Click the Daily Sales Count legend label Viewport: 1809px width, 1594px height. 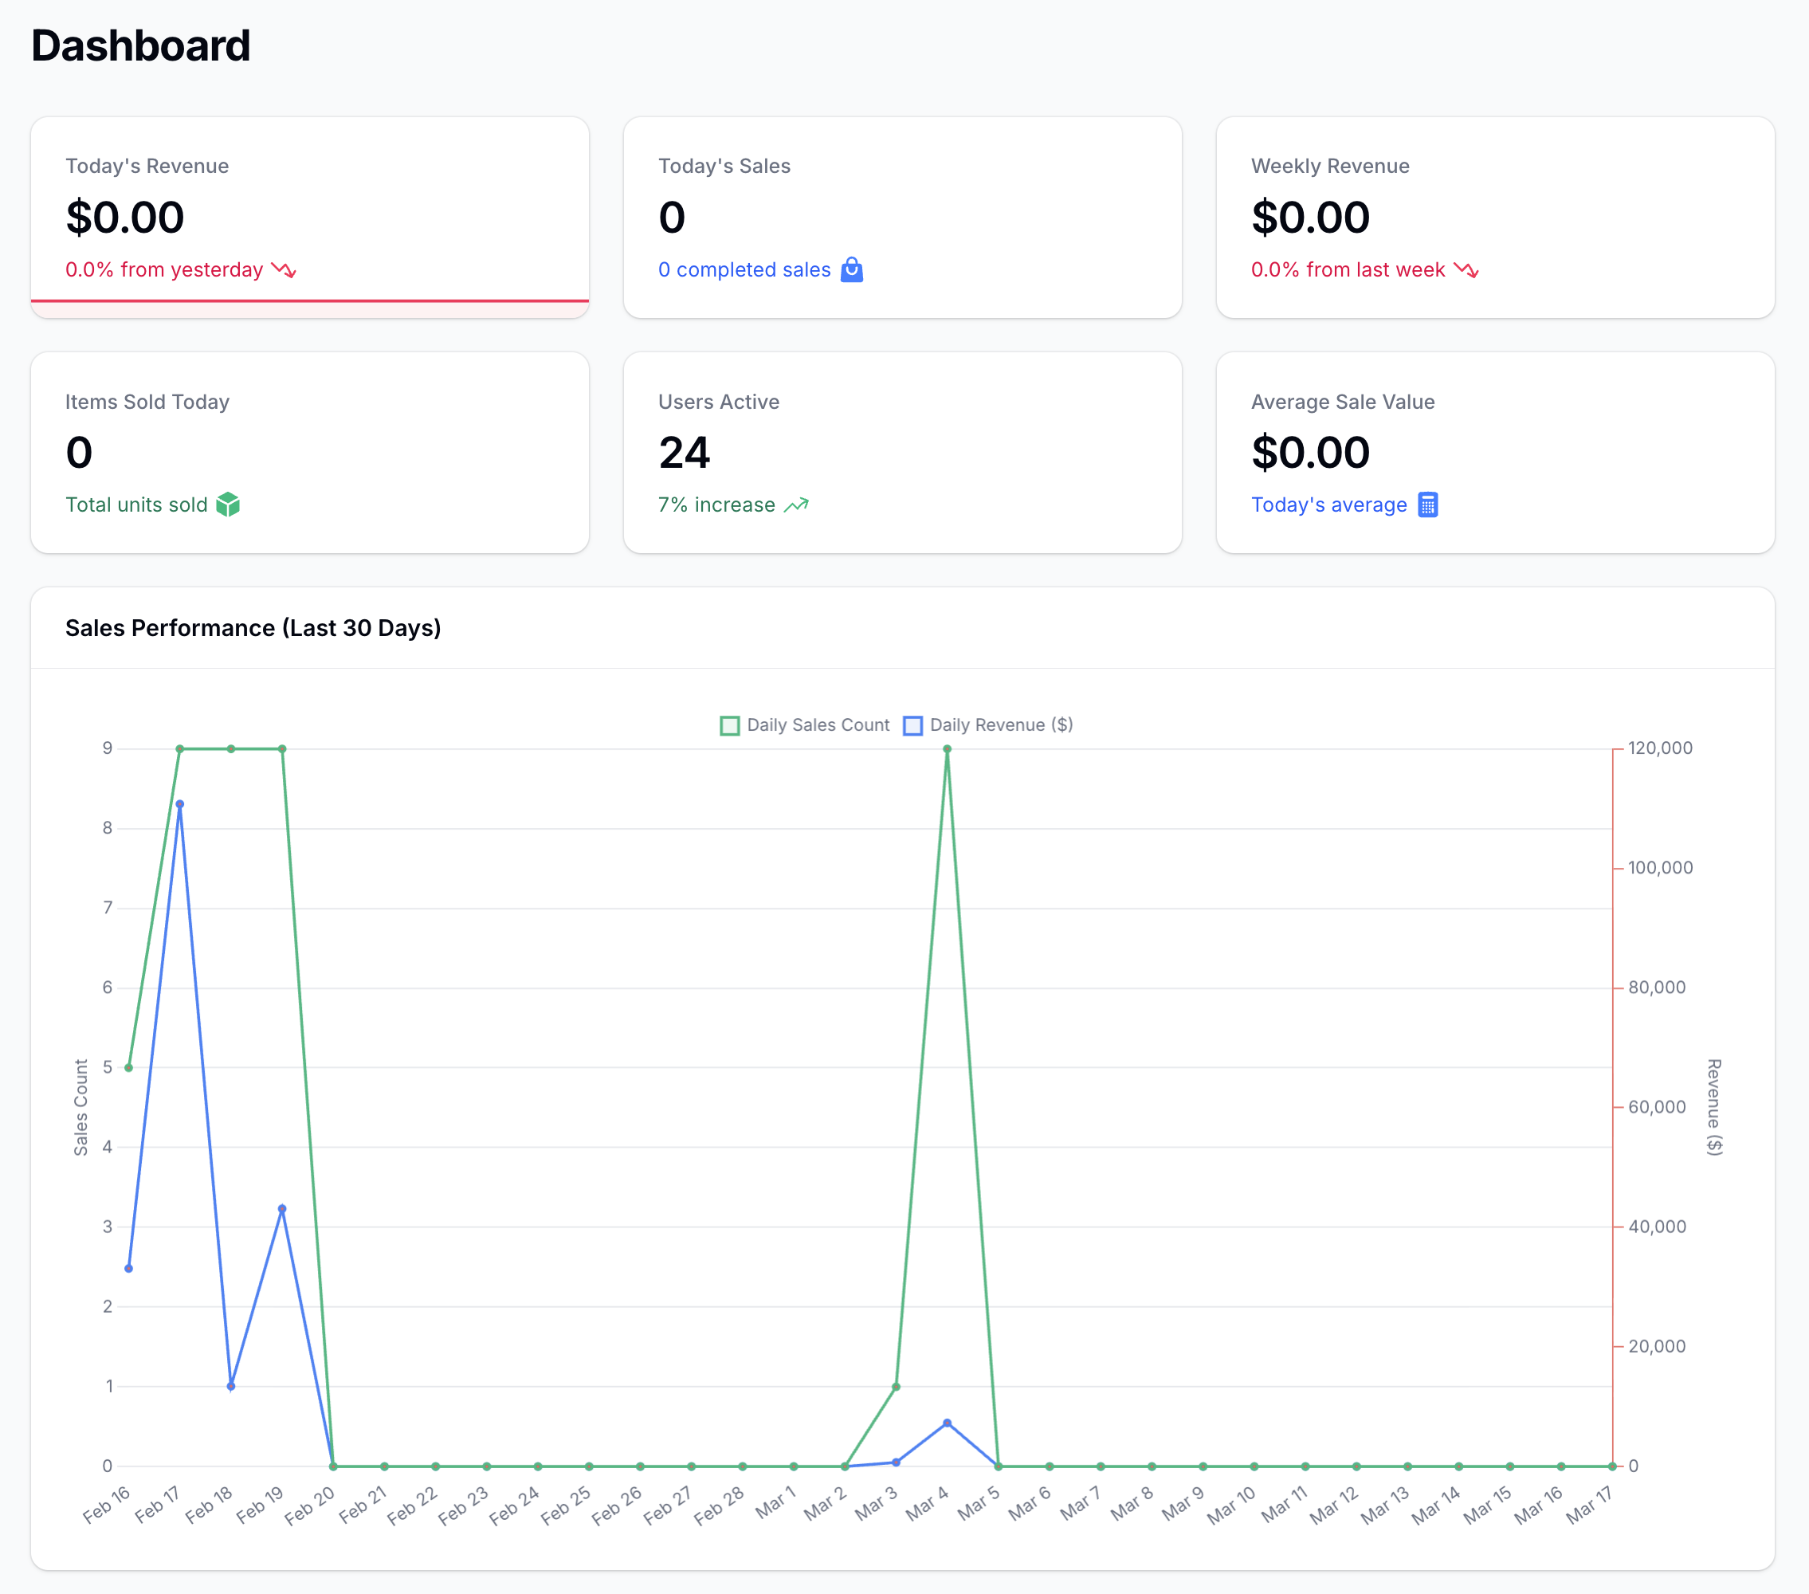pos(818,724)
